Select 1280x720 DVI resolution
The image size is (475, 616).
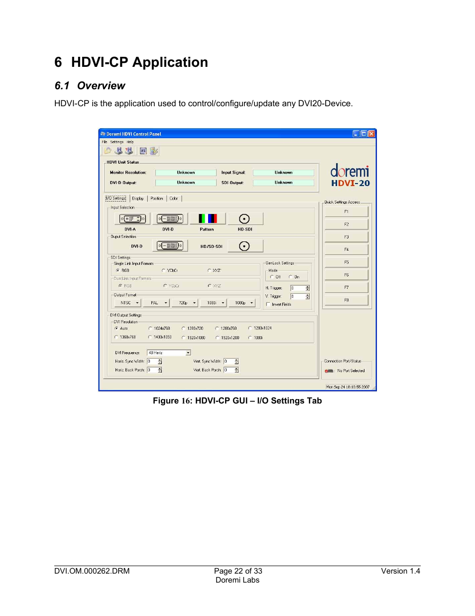point(183,329)
